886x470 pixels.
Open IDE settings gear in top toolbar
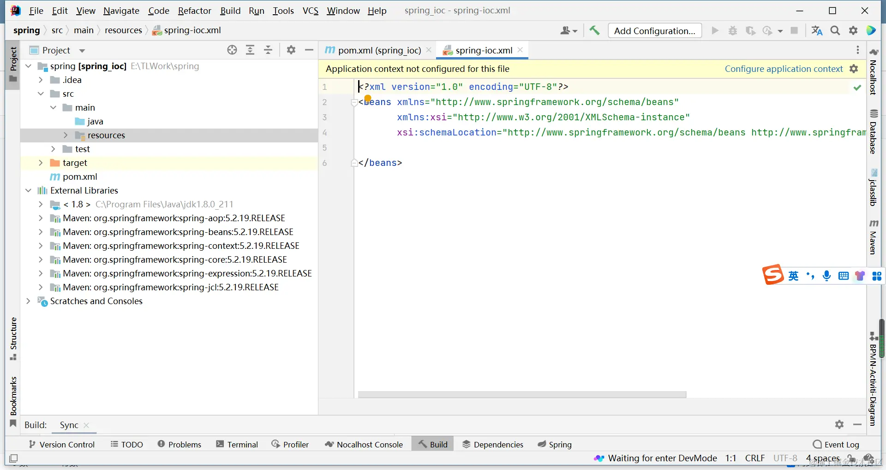point(853,30)
